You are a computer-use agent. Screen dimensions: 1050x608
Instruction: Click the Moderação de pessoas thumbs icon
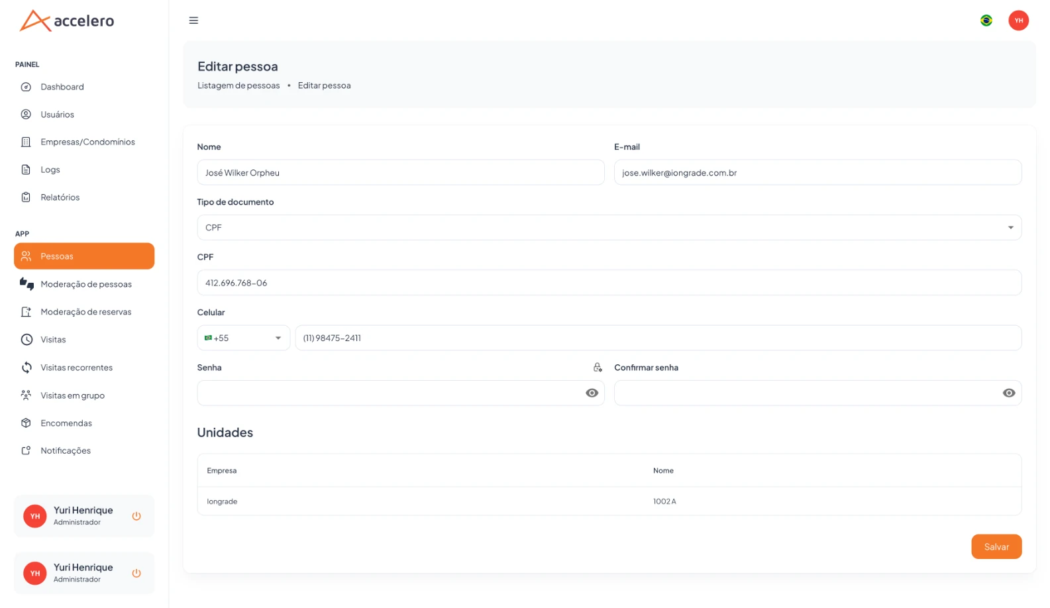click(x=26, y=284)
